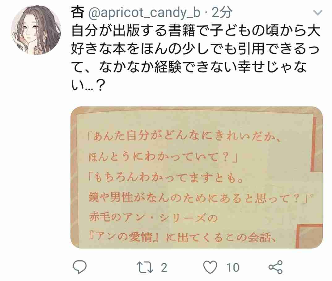Expand the tweet options chevron

(x=317, y=13)
